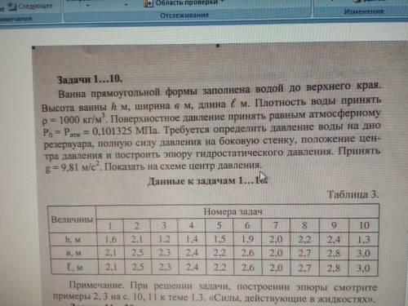Viewport: 408px width, 306px height.
Task: Click the row label в, м
Action: [73, 253]
